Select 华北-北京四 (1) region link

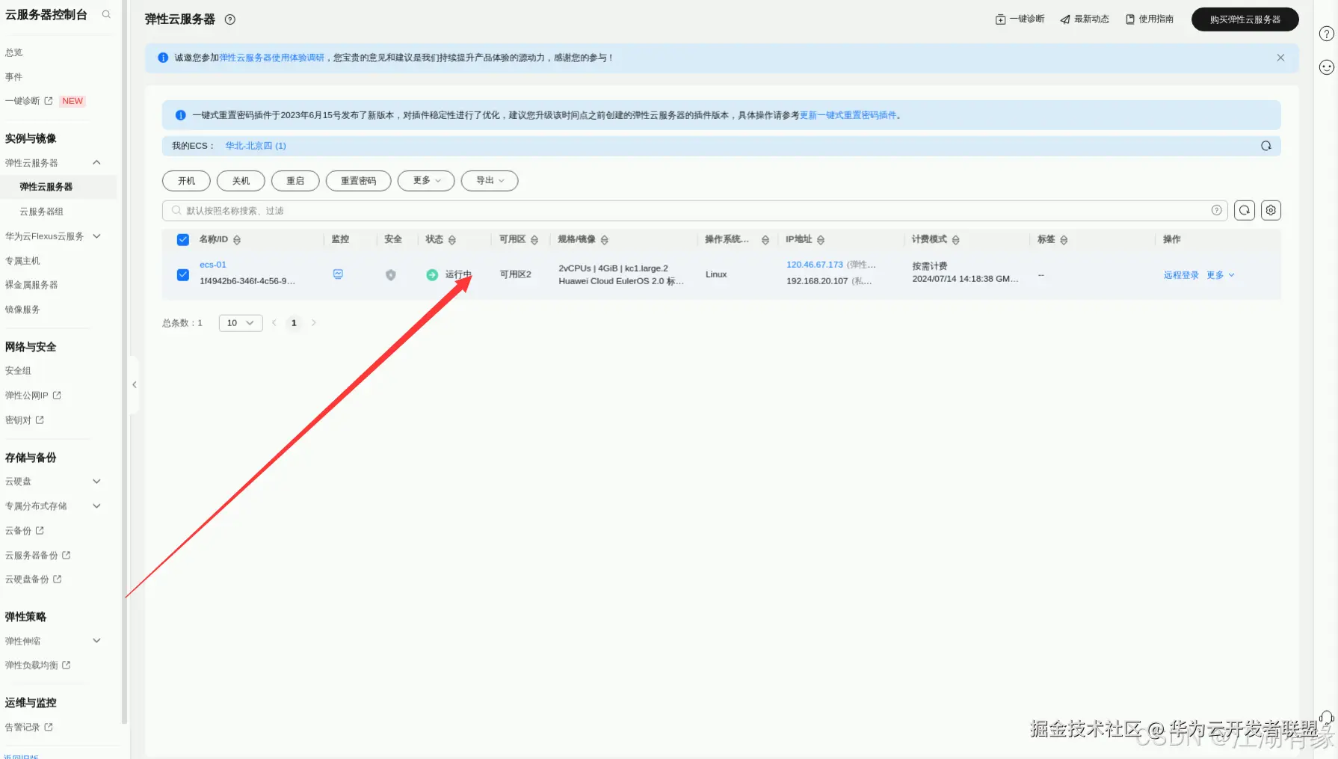256,146
